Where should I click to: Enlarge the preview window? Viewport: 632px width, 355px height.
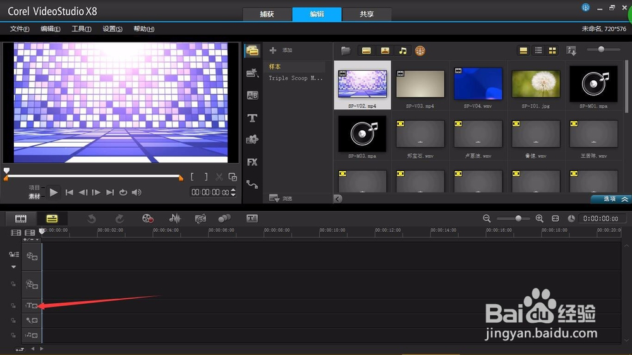(233, 177)
